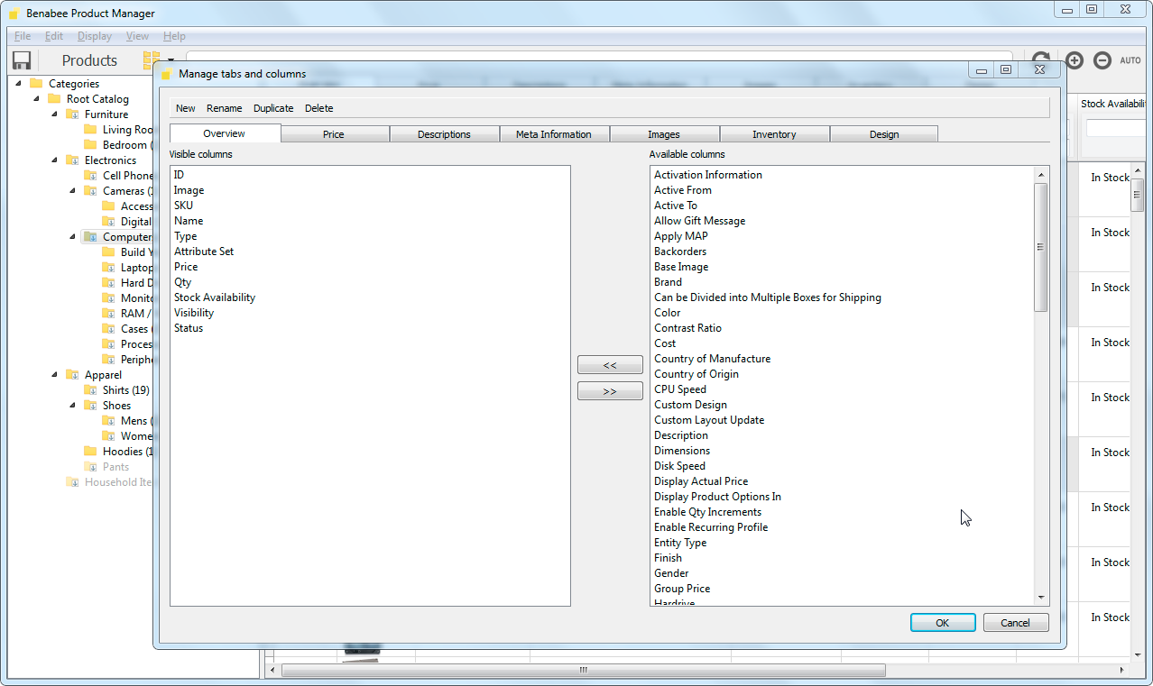Collapse the Furniture tree node
This screenshot has width=1153, height=686.
[x=54, y=114]
